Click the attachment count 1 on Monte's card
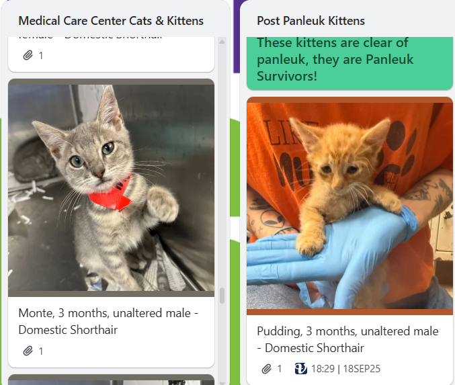 click(41, 351)
